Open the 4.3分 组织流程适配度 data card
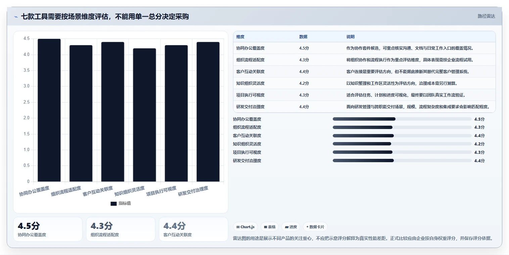 (121, 229)
